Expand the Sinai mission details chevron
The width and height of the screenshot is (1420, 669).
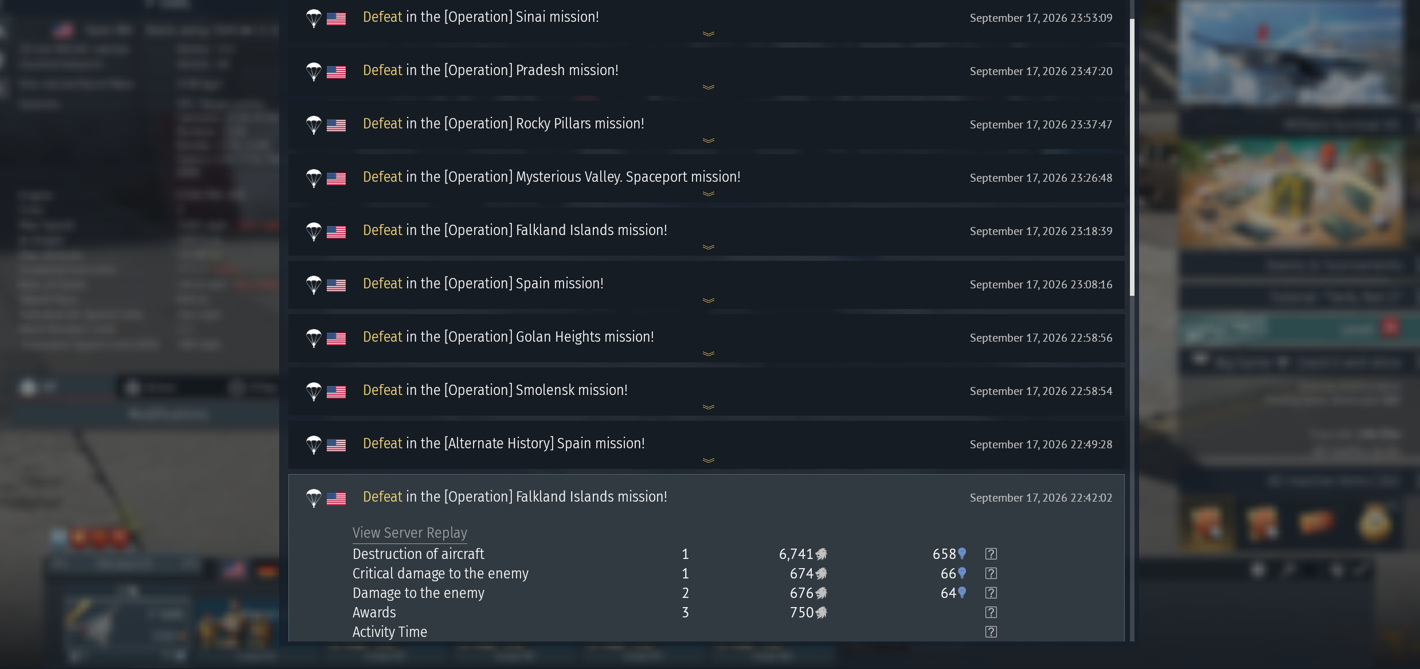tap(709, 34)
